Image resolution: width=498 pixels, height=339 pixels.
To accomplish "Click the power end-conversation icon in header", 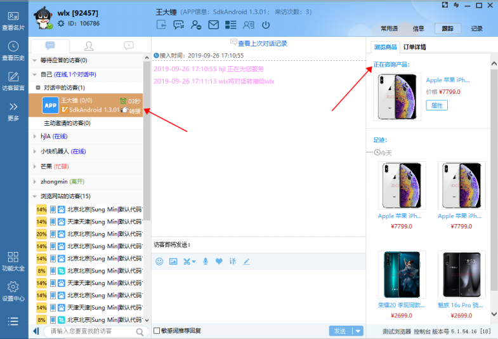I will [266, 25].
